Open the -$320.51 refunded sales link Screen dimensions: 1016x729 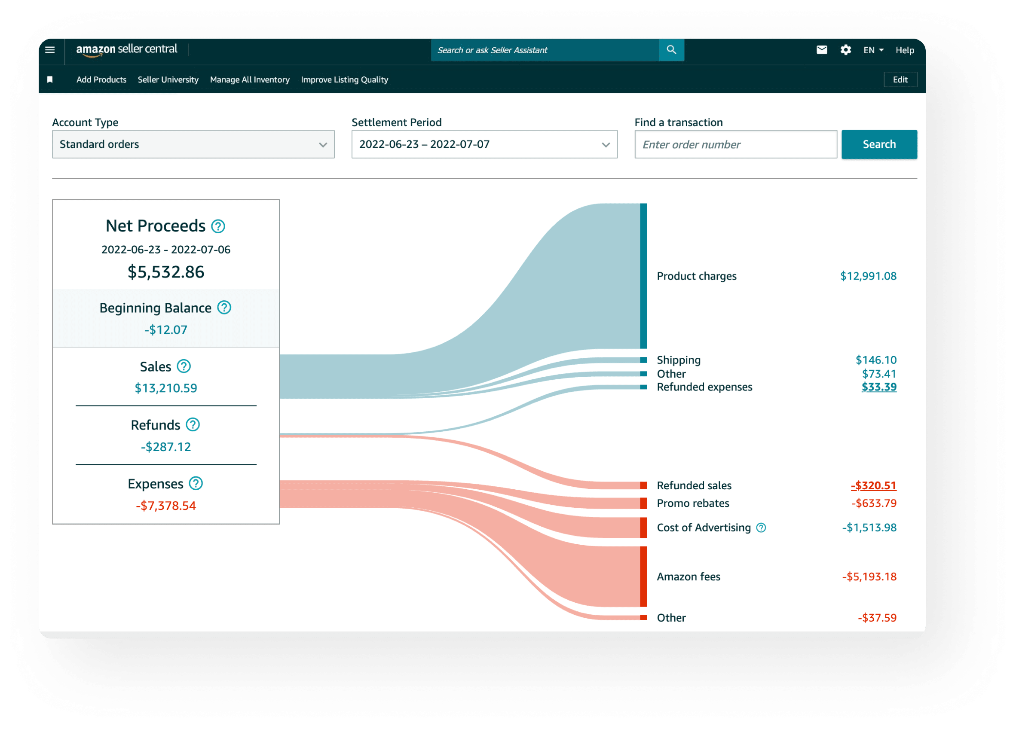pyautogui.click(x=874, y=485)
